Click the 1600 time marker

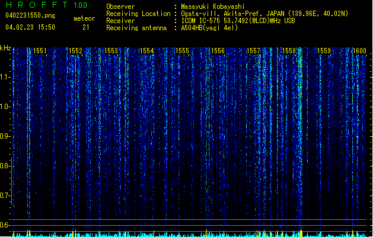(x=359, y=51)
